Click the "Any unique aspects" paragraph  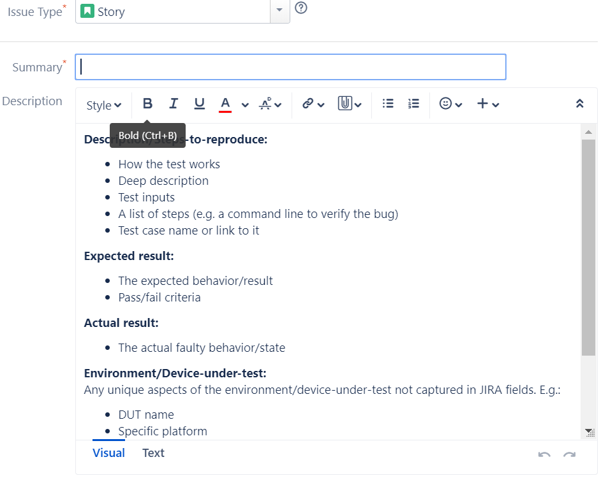322,390
